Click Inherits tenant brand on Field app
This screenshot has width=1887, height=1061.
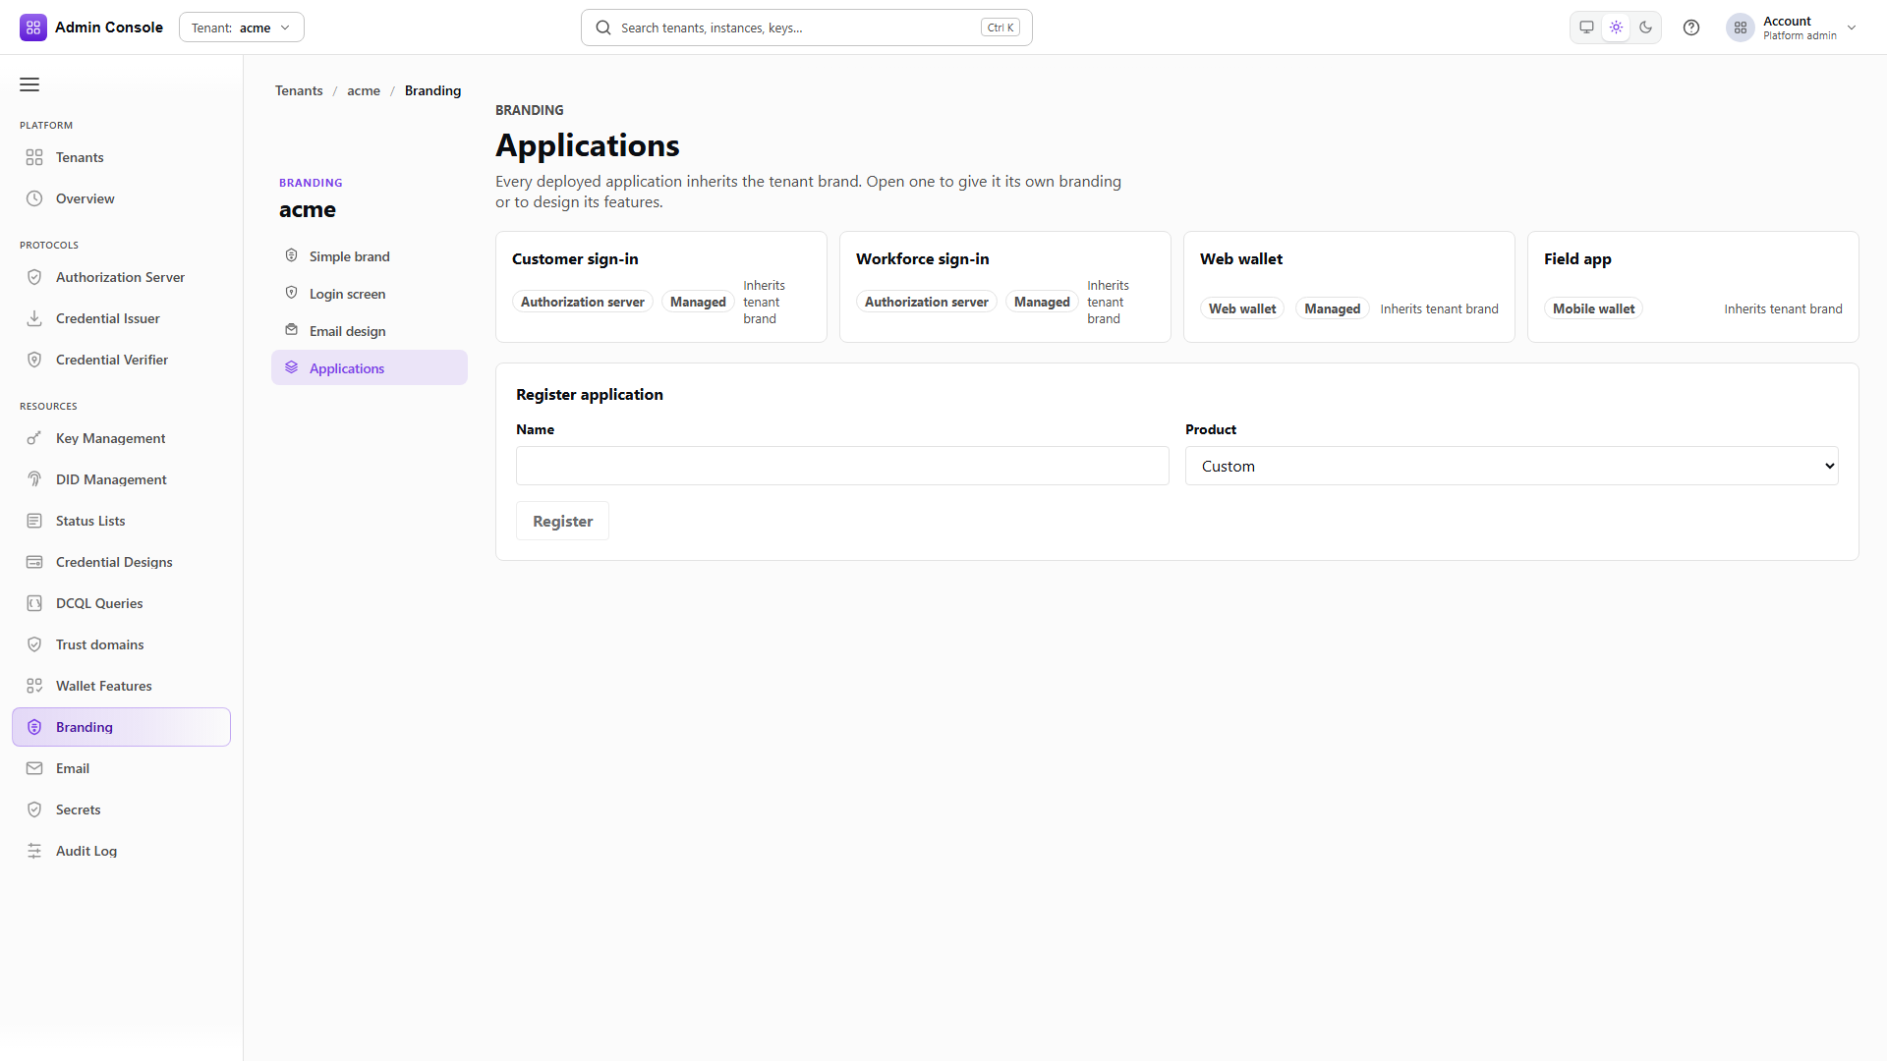[1783, 308]
